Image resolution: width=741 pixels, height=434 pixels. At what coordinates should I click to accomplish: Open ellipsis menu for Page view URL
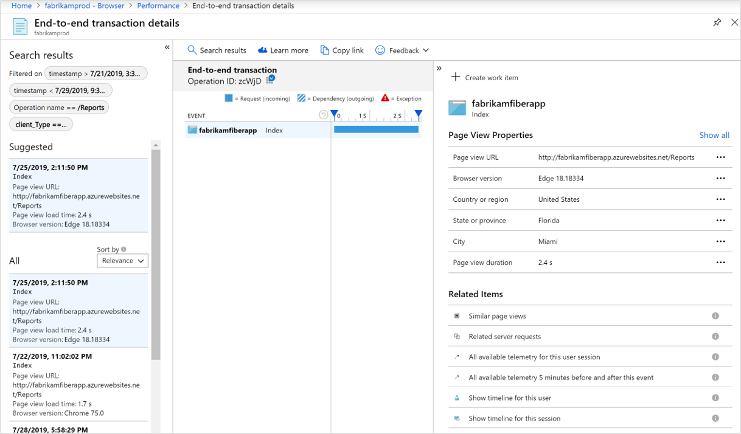pos(720,157)
